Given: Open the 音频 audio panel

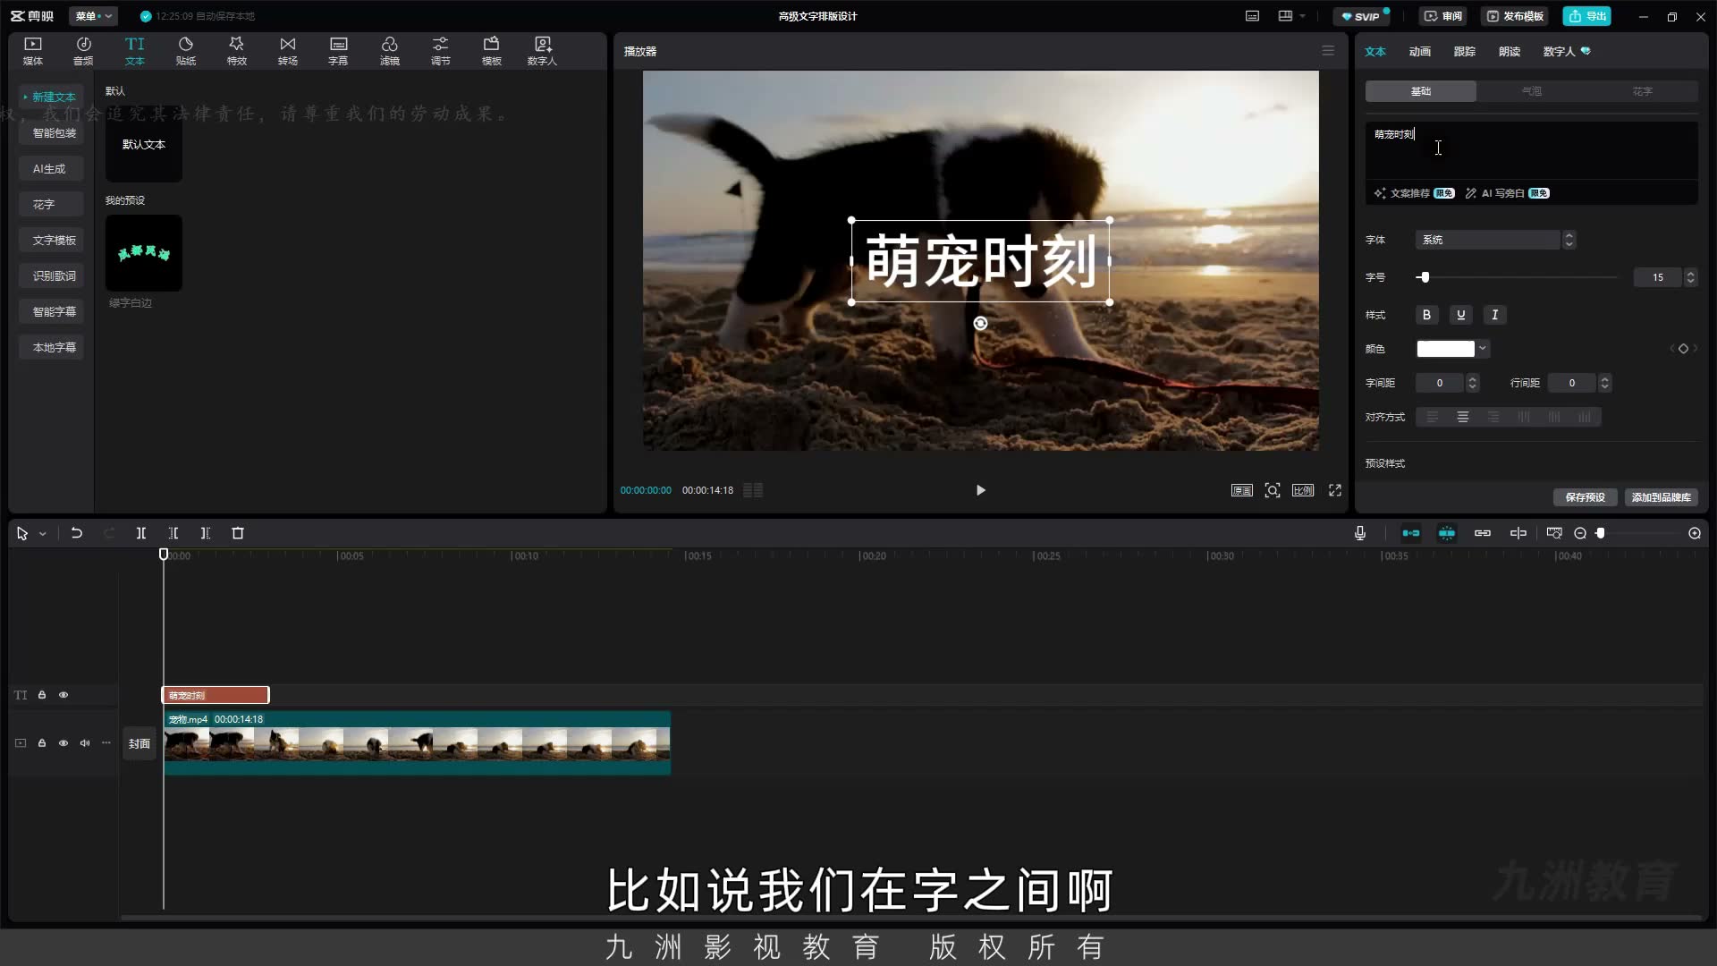Looking at the screenshot, I should pos(83,51).
